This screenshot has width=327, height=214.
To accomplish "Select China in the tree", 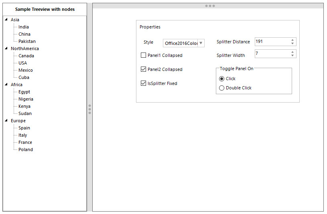I will [24, 34].
